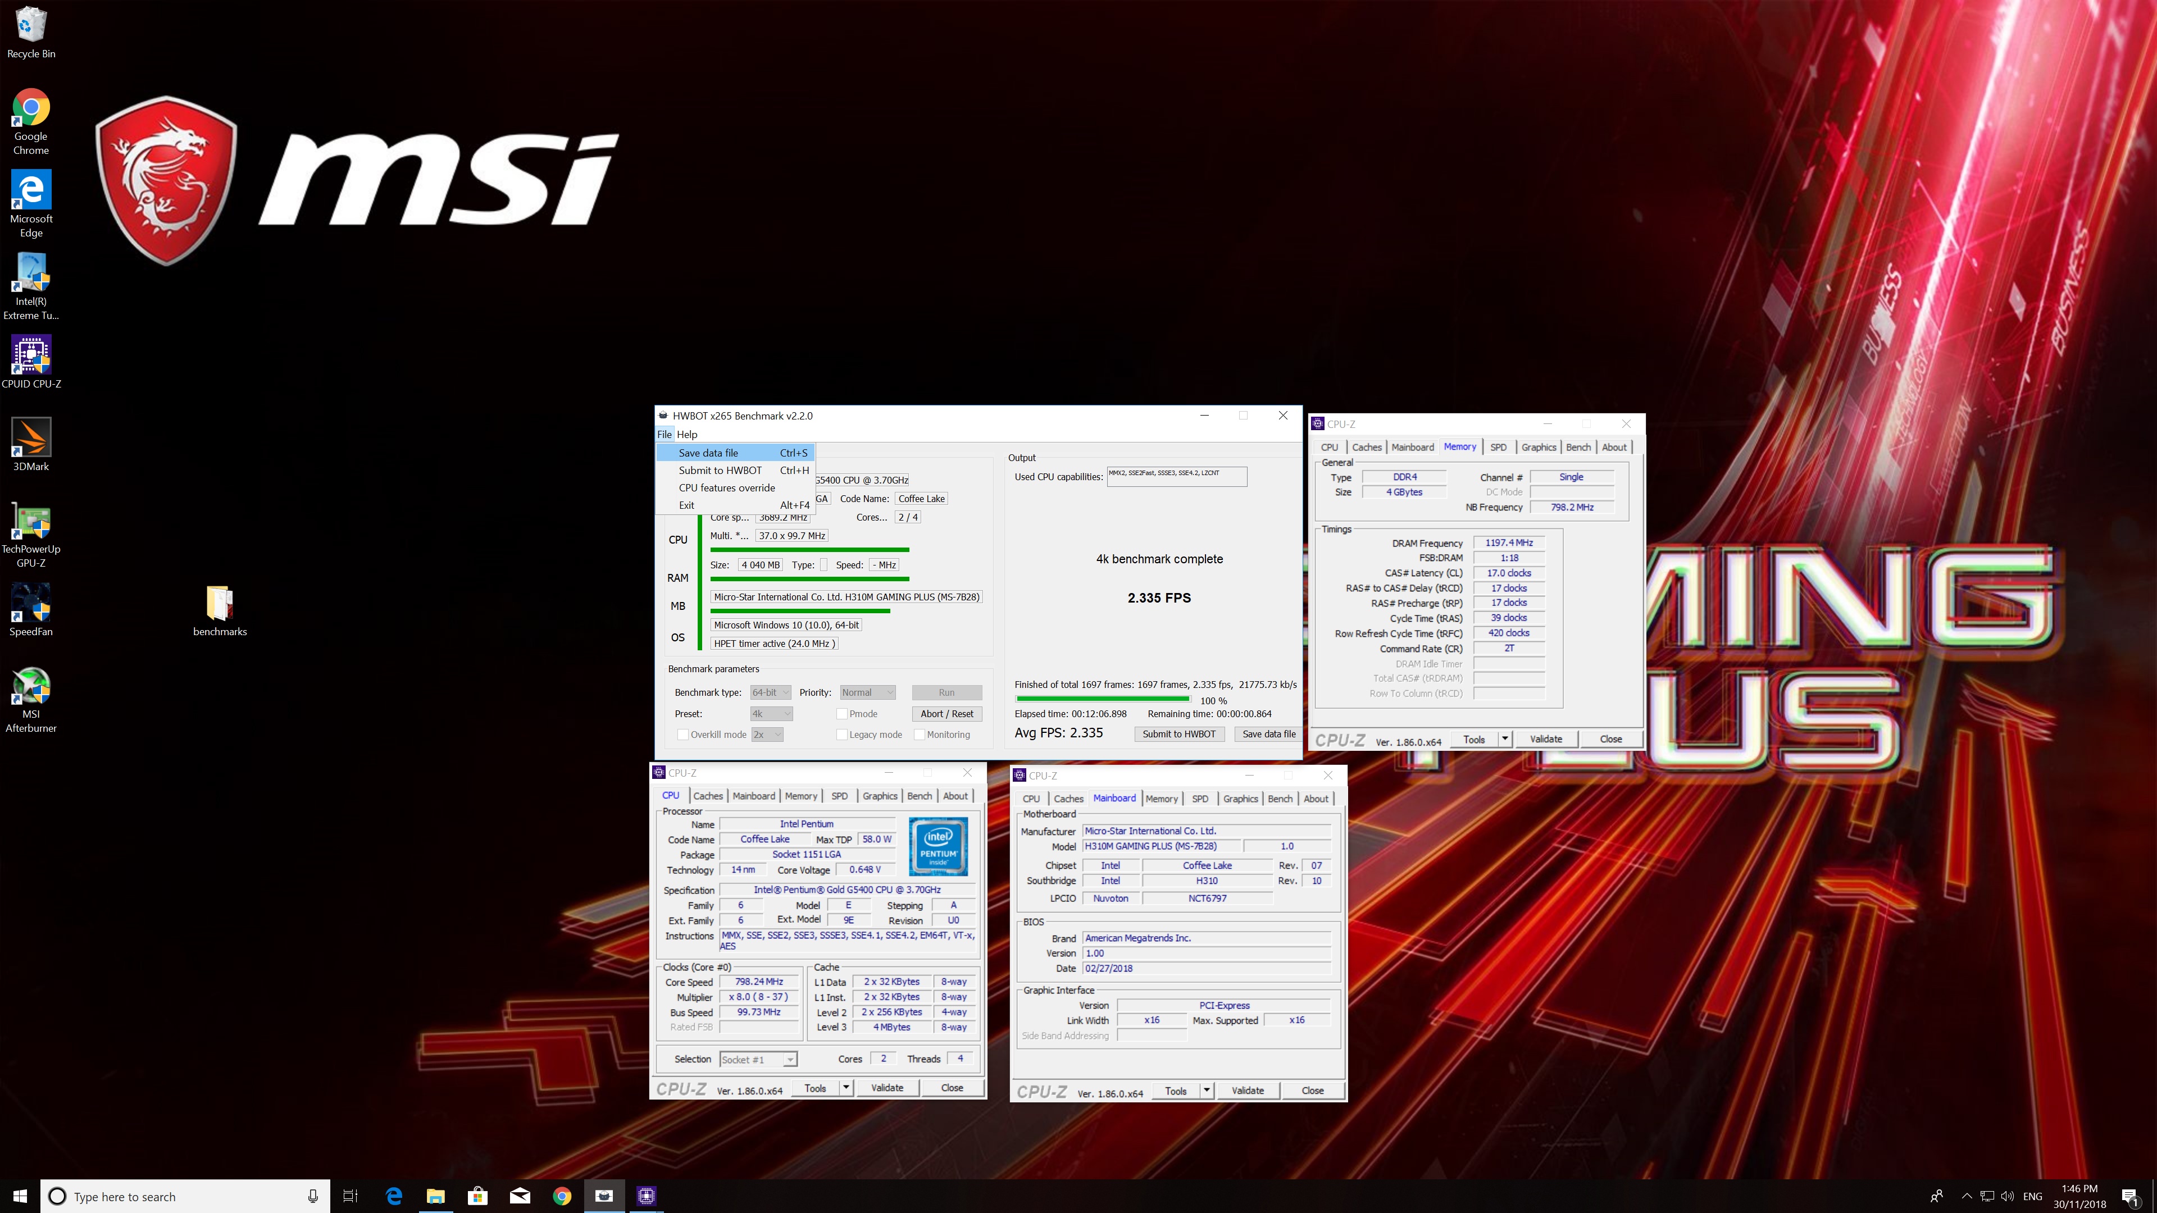Open Task View from taskbar
Viewport: 2157px width, 1213px height.
pyautogui.click(x=350, y=1196)
